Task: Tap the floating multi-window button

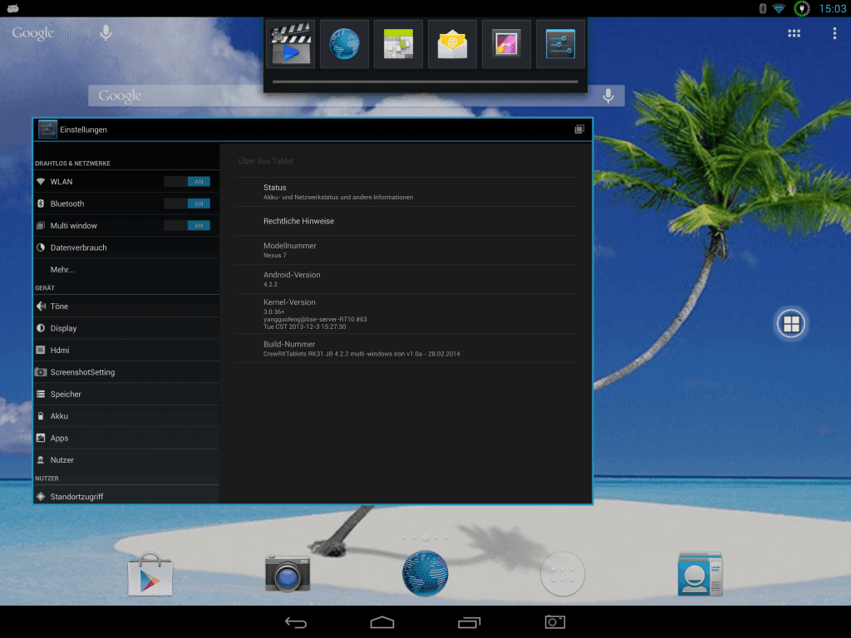Action: pyautogui.click(x=791, y=324)
